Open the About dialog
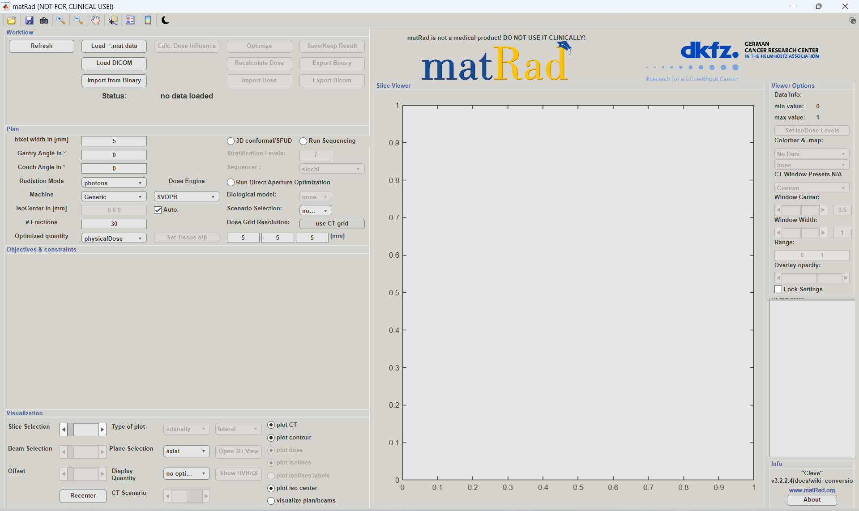 (812, 500)
